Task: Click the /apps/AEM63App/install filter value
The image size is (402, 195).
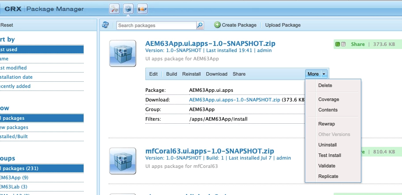Action: (x=218, y=119)
